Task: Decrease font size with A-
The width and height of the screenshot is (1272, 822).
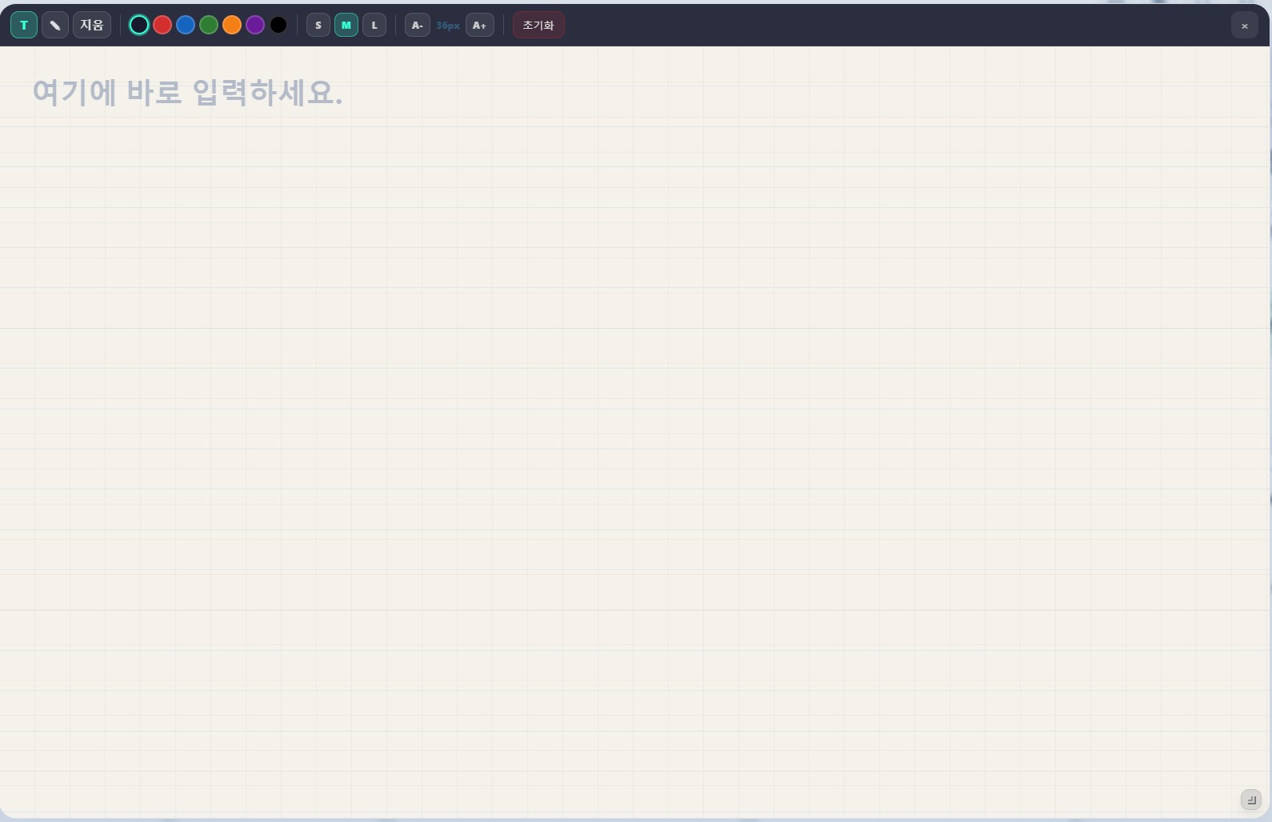Action: [418, 26]
